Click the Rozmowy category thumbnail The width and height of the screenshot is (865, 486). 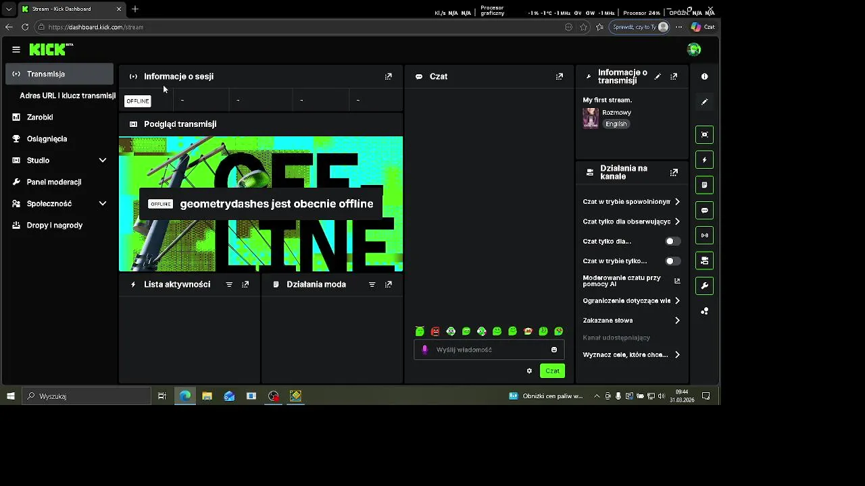click(x=591, y=118)
